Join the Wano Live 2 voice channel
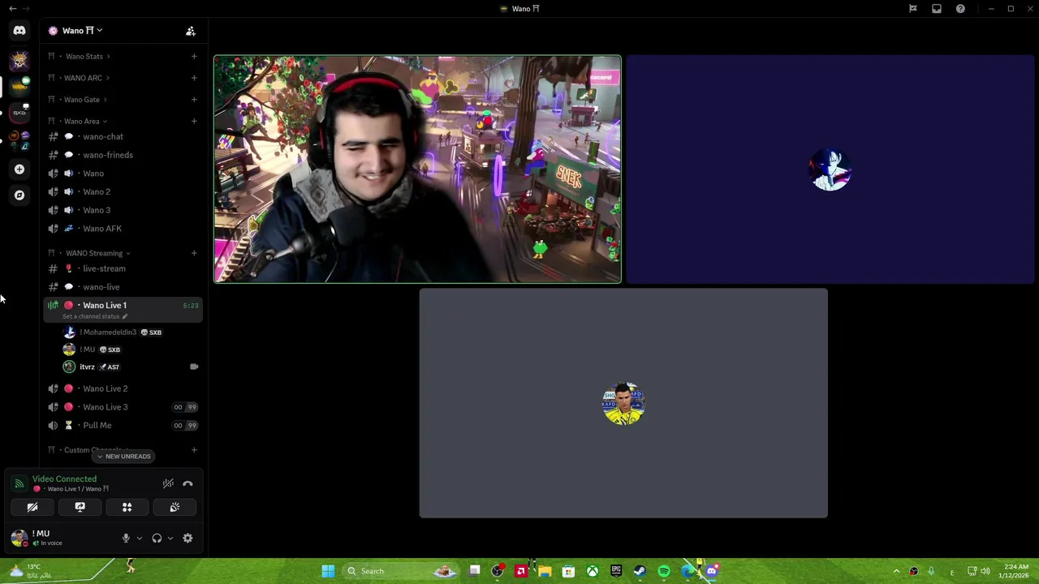 point(122,389)
